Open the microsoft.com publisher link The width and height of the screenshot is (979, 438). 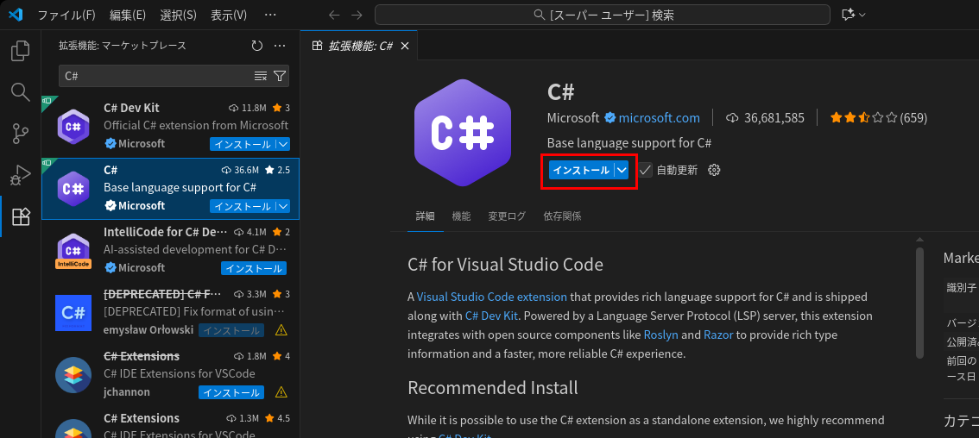(x=659, y=117)
